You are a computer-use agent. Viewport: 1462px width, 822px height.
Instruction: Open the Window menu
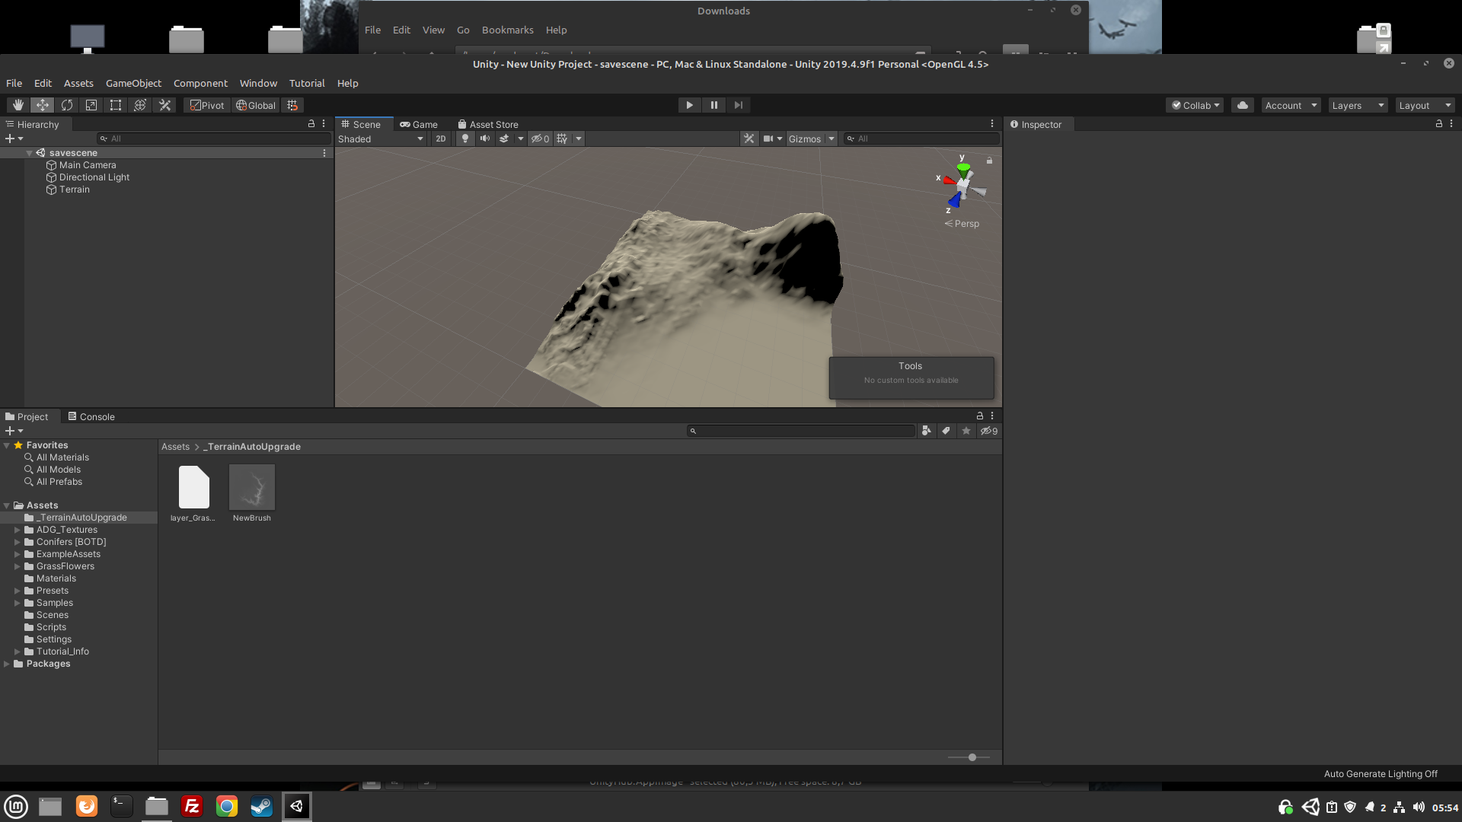(258, 83)
